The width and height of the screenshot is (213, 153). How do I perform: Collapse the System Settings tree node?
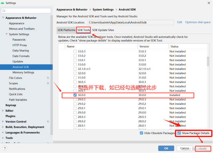coord(6,34)
